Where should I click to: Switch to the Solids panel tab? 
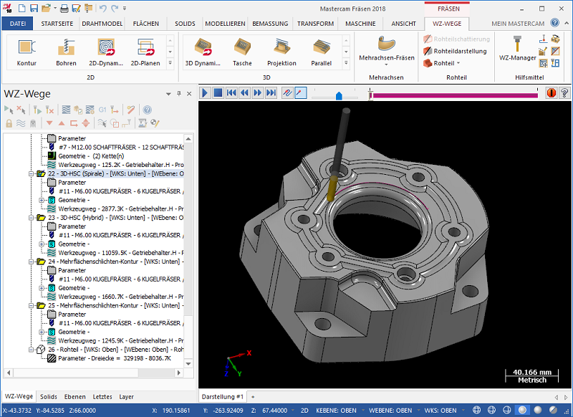coord(49,396)
